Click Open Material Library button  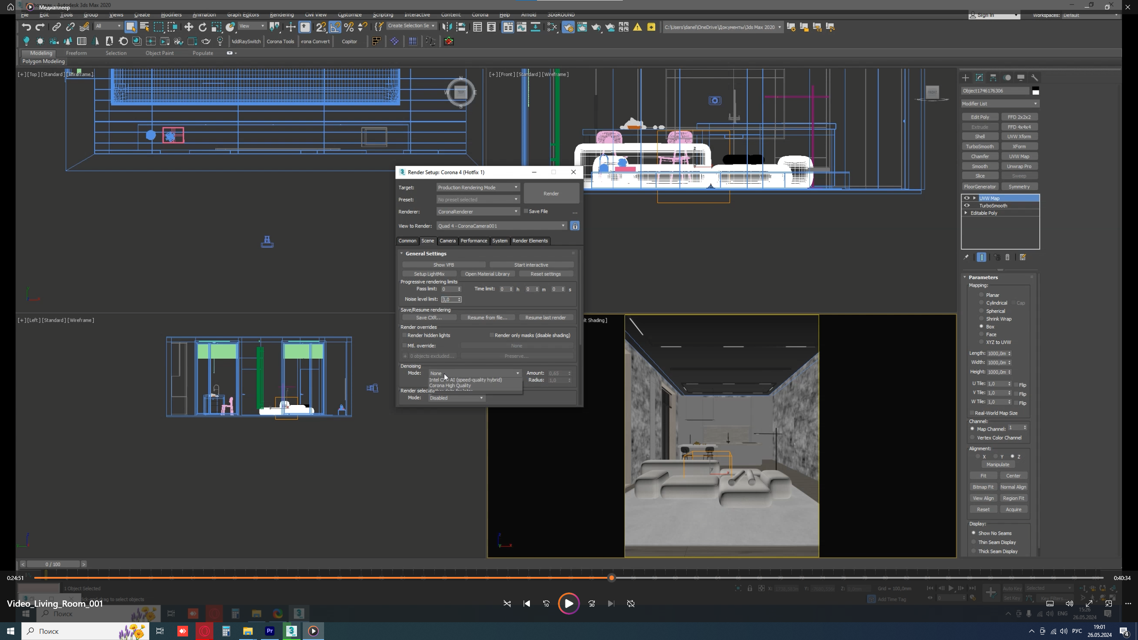pos(488,274)
